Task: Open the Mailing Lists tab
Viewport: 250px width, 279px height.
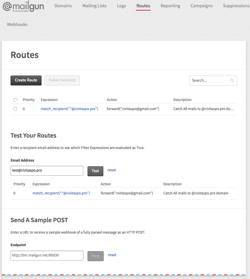Action: 94,6
